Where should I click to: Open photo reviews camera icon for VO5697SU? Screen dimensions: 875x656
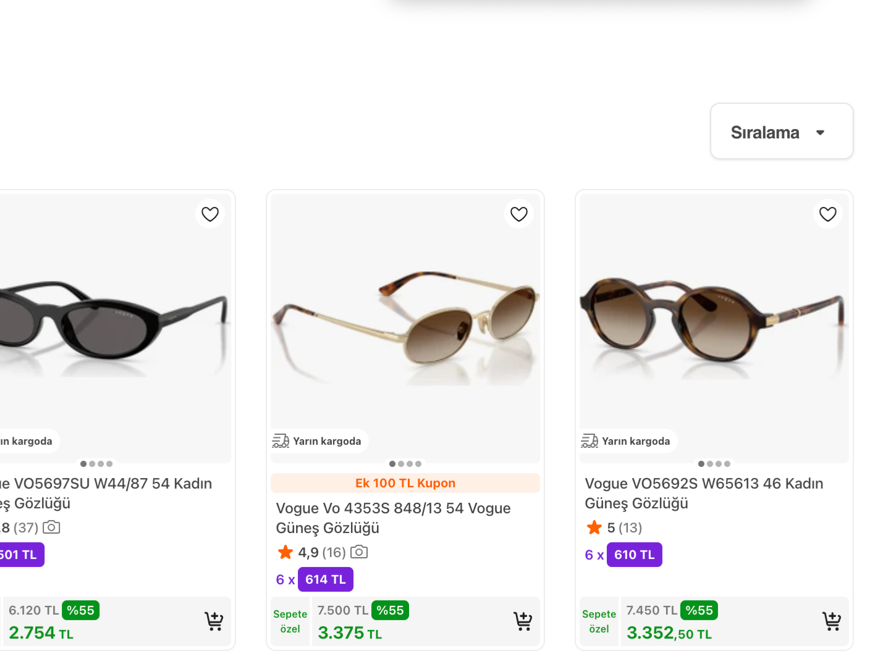[51, 527]
